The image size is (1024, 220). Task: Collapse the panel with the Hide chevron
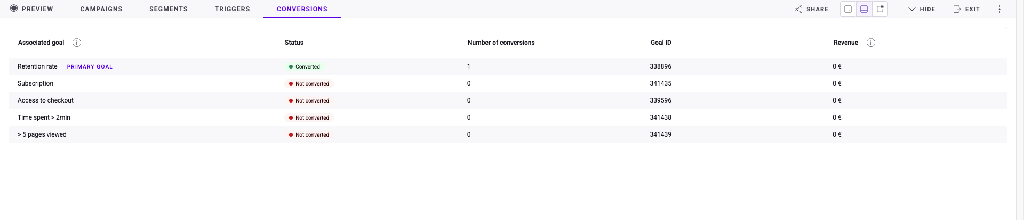(912, 9)
